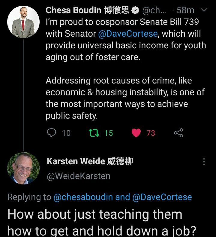This screenshot has height=237, width=216.
Task: Open Karsten Weide's profile picture
Action: tap(23, 168)
